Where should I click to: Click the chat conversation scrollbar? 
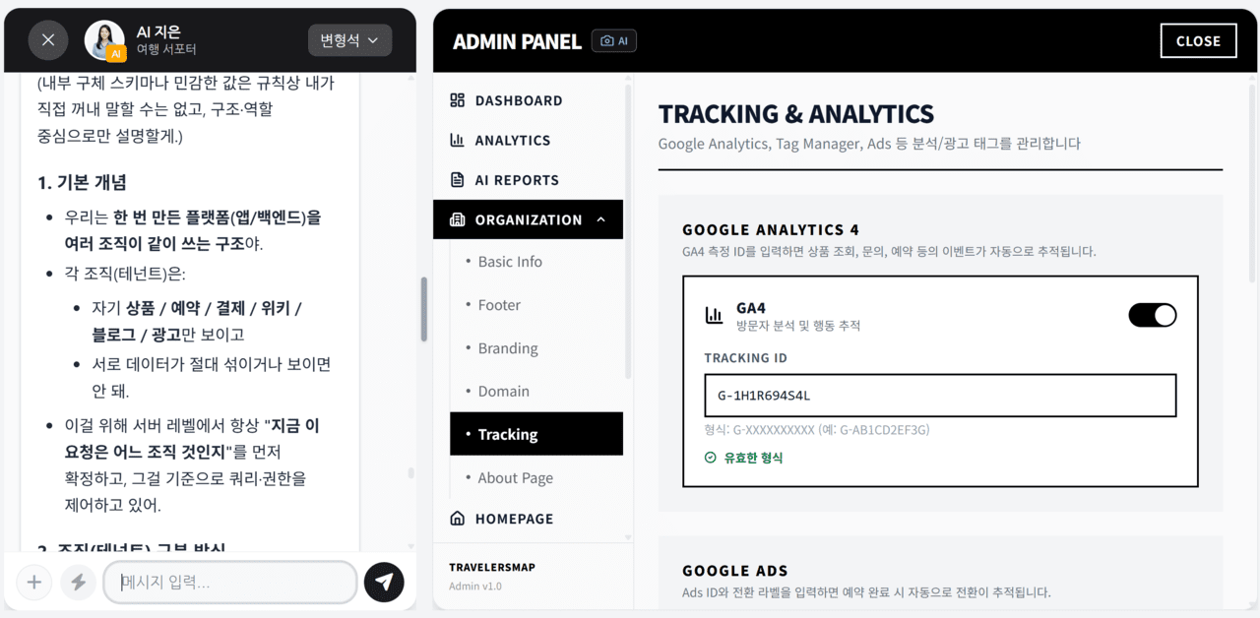point(424,309)
